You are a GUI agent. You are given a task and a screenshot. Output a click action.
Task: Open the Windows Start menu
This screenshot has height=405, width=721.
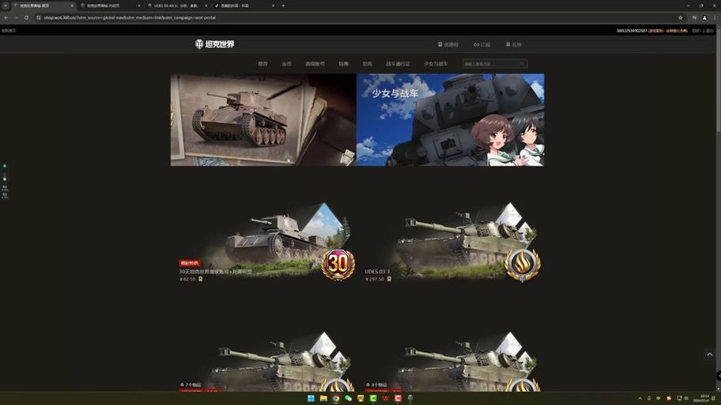pyautogui.click(x=311, y=398)
